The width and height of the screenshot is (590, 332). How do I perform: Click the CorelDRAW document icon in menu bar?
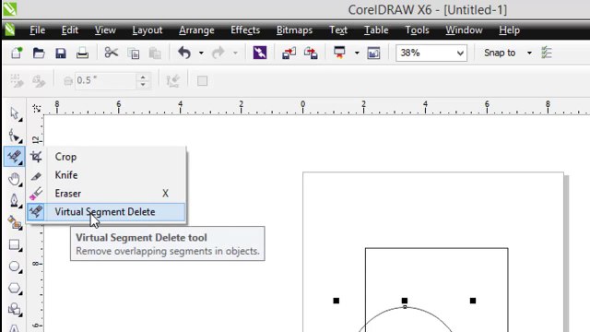(x=10, y=30)
